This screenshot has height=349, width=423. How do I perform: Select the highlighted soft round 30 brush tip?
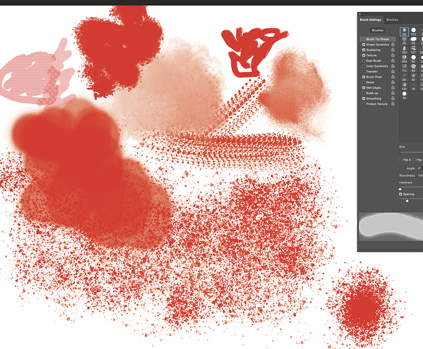pos(404,32)
